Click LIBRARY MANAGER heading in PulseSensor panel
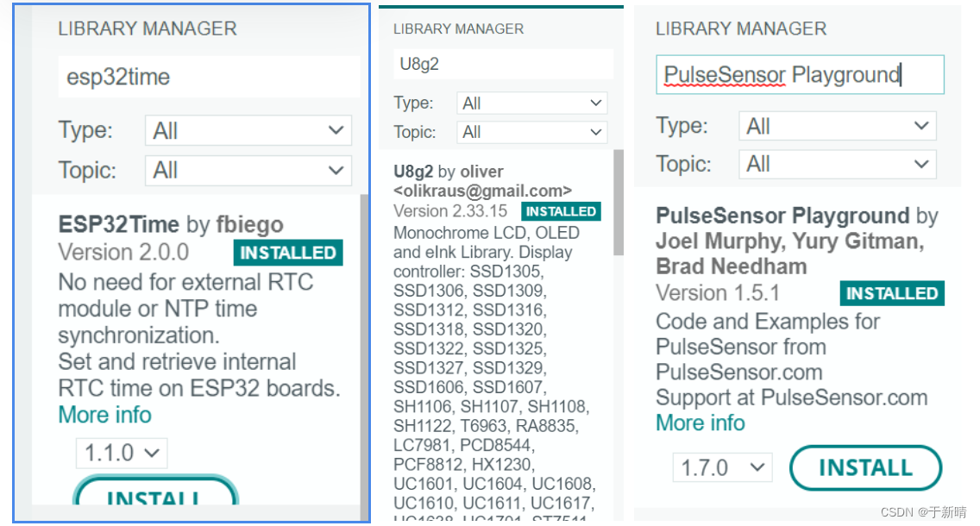 (x=741, y=28)
